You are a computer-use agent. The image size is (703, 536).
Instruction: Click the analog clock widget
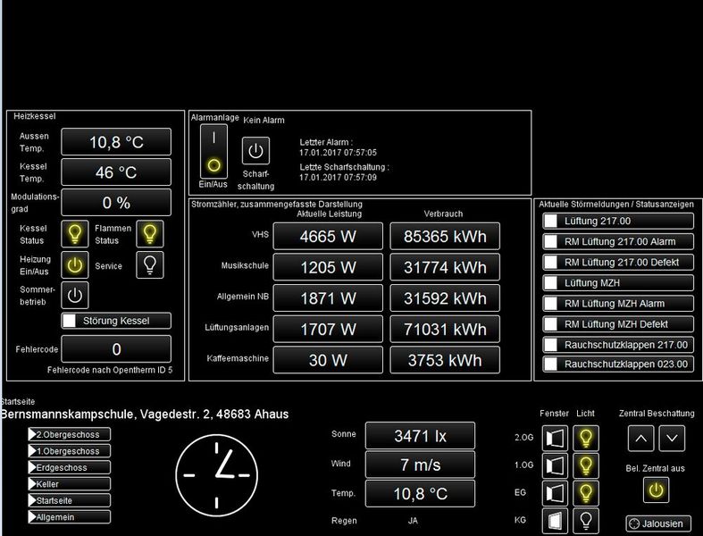click(x=216, y=475)
